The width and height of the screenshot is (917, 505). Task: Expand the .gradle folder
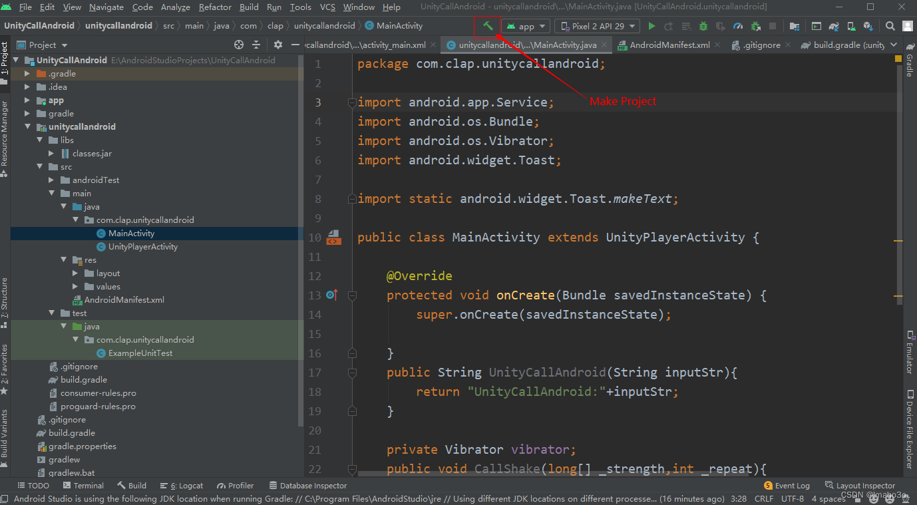pos(27,74)
